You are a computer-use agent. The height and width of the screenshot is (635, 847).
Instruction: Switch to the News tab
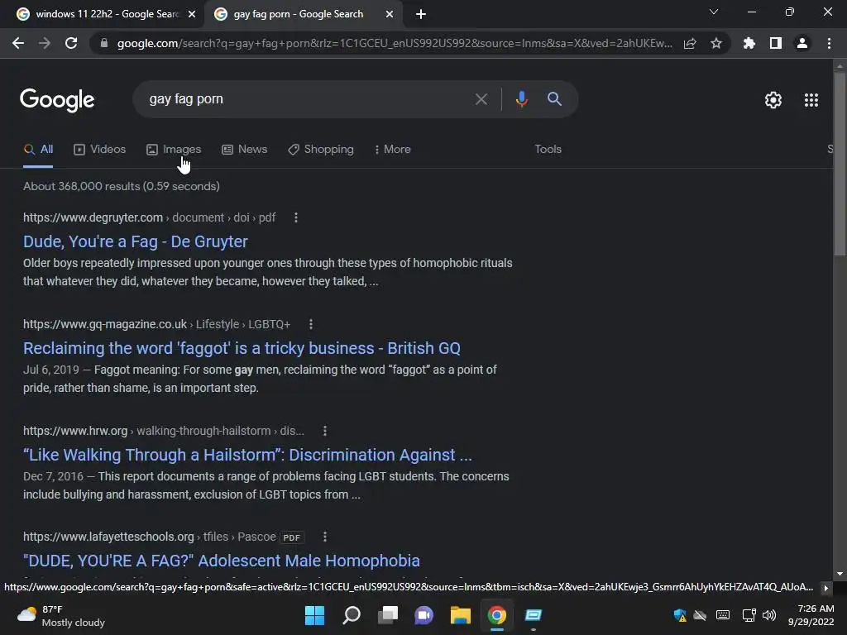click(x=245, y=150)
